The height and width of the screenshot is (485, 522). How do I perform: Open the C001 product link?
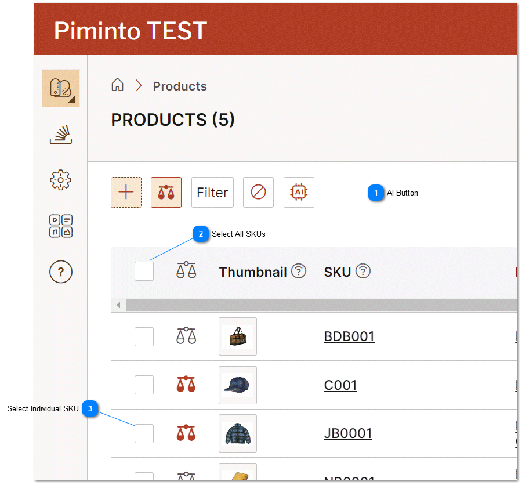point(340,385)
